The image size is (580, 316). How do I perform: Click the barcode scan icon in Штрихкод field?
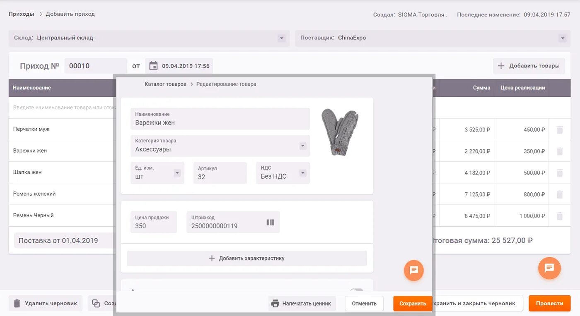pyautogui.click(x=270, y=223)
